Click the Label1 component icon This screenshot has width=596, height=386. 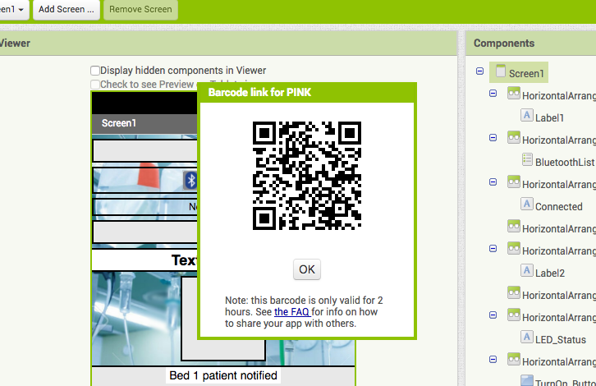click(x=527, y=116)
